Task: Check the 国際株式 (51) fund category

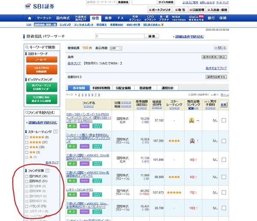Action: [x=27, y=181]
